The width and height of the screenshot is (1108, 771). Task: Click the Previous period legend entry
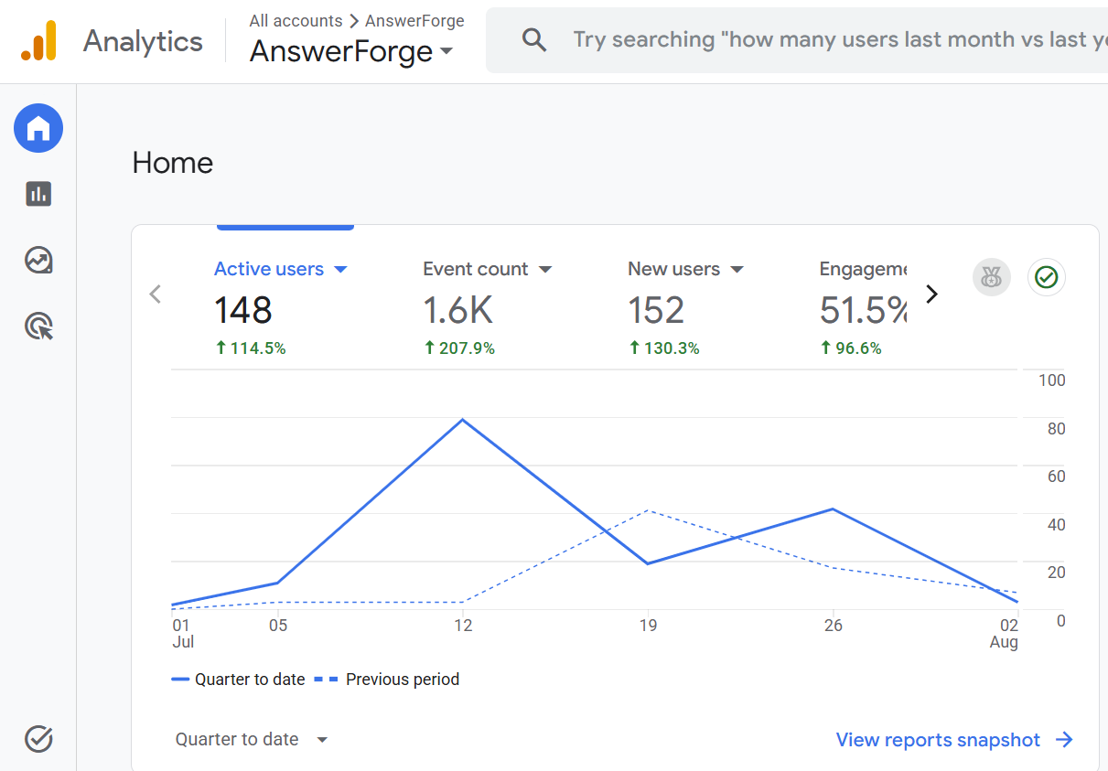[x=387, y=680]
